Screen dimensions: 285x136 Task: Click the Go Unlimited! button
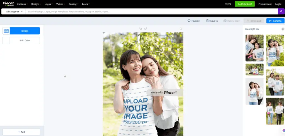pyautogui.click(x=244, y=4)
